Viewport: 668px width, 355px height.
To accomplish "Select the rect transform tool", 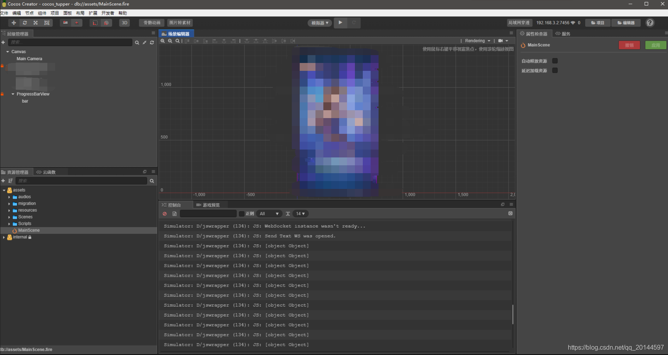I will tap(47, 23).
